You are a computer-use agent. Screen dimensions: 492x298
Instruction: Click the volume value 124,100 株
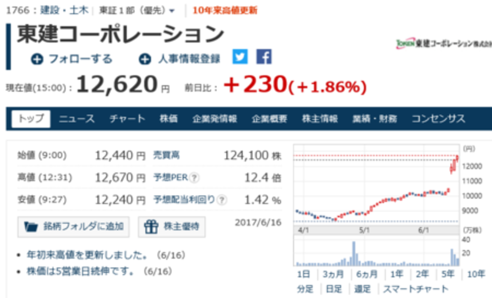pyautogui.click(x=252, y=155)
